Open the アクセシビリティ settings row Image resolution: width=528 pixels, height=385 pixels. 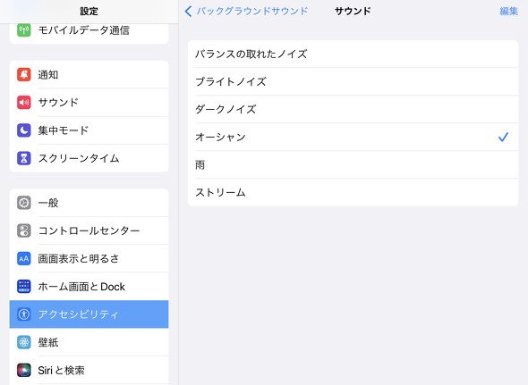point(89,314)
